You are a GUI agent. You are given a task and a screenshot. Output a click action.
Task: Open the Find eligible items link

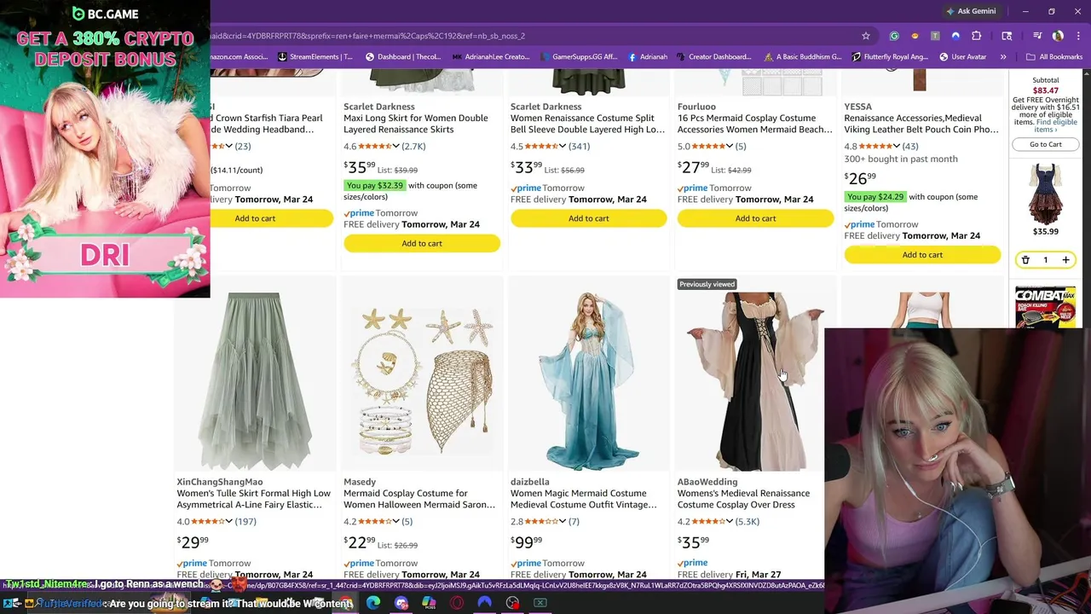tap(1055, 125)
